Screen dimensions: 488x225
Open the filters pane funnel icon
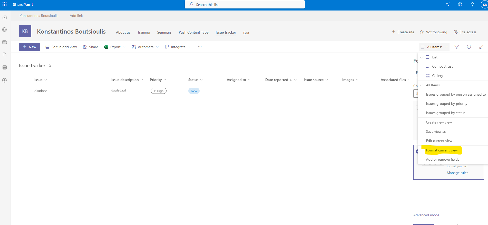[x=457, y=47]
